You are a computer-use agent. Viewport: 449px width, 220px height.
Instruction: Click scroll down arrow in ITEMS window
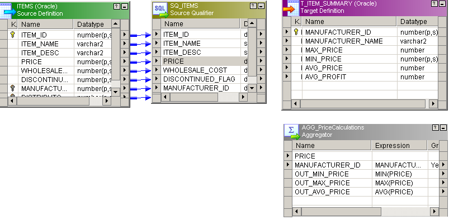click(115, 92)
